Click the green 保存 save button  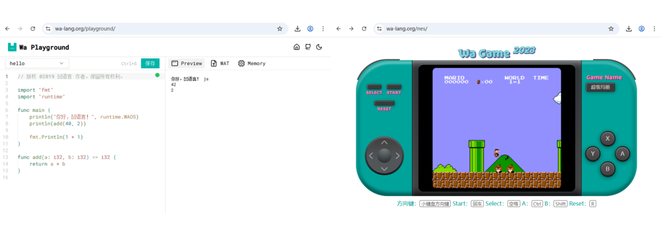point(150,64)
